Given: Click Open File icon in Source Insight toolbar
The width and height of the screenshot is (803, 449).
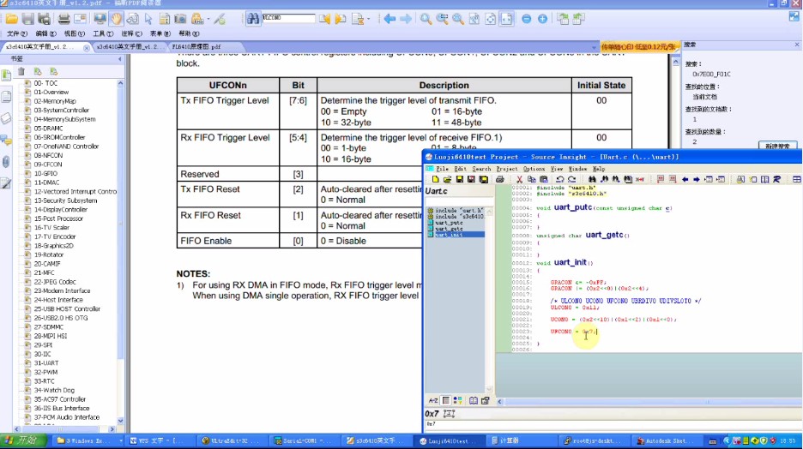Looking at the screenshot, I should point(447,179).
